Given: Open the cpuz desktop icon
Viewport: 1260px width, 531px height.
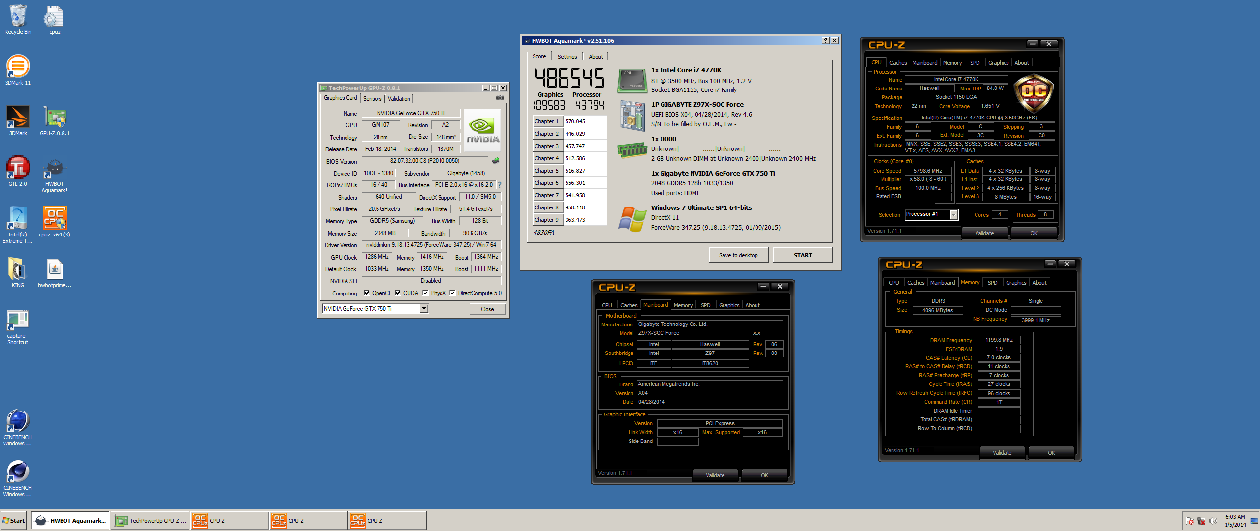Looking at the screenshot, I should (55, 20).
